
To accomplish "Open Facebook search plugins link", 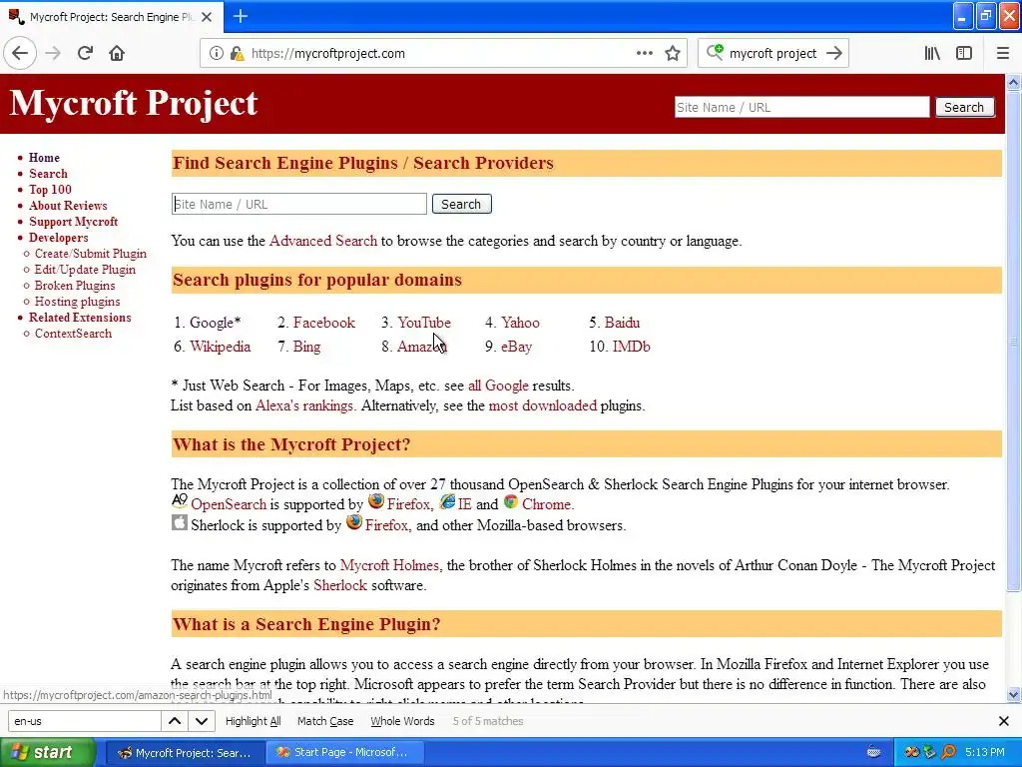I will (x=324, y=323).
